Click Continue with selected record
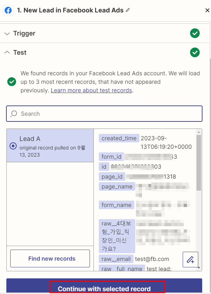 tap(105, 289)
